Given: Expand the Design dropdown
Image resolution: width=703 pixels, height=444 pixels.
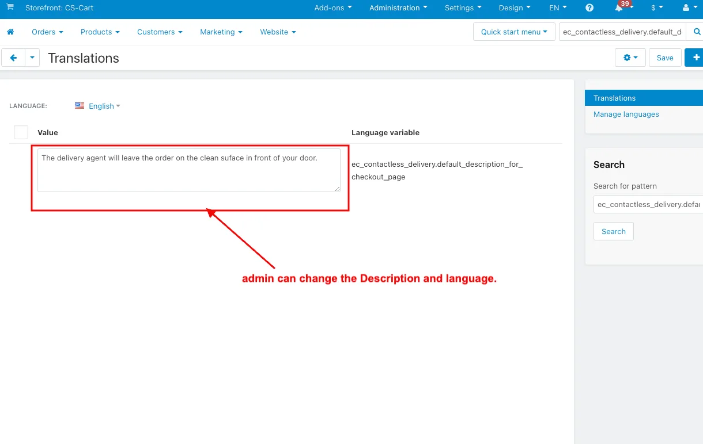Looking at the screenshot, I should point(515,8).
